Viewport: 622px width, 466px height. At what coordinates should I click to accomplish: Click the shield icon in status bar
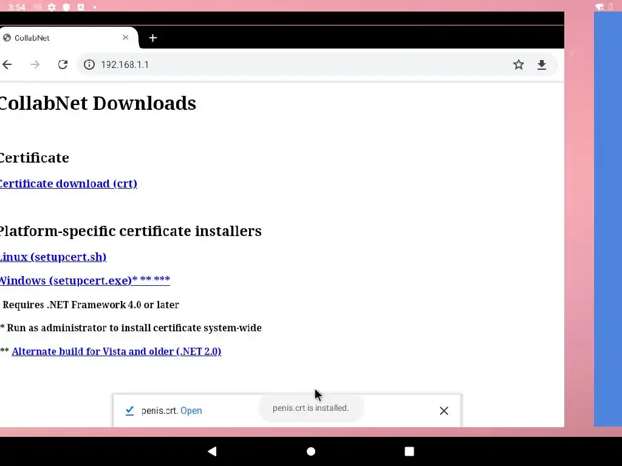click(x=66, y=7)
